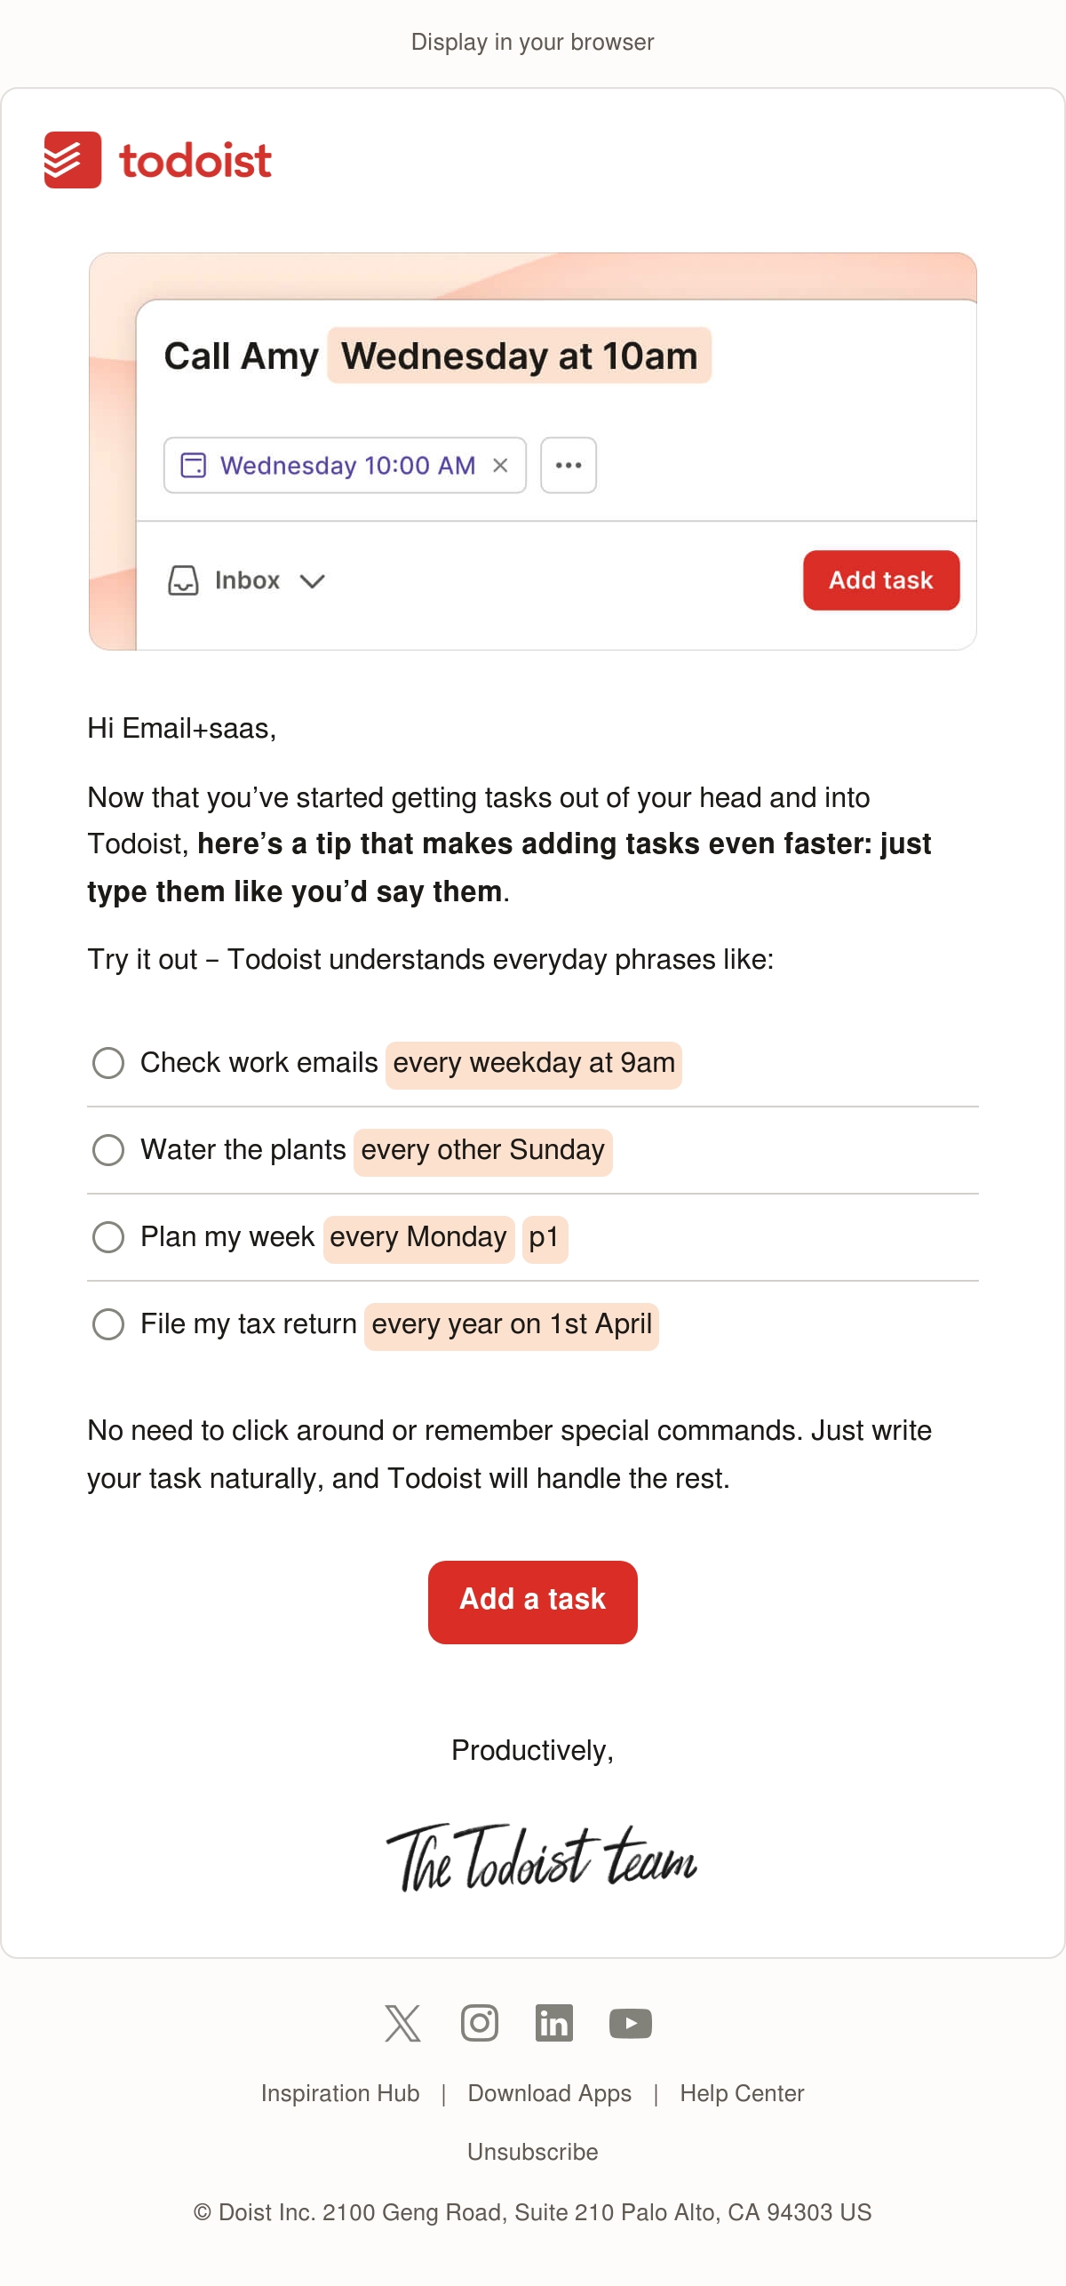The height and width of the screenshot is (2286, 1066).
Task: Check off Check work emails task
Action: click(108, 1062)
